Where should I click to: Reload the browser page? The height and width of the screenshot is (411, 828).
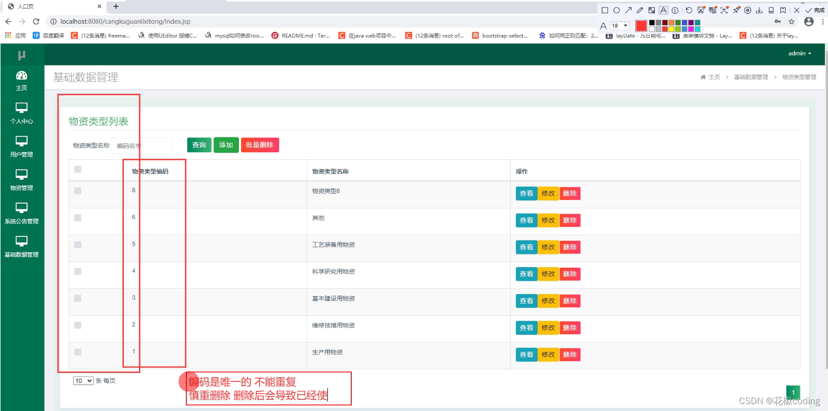click(36, 22)
